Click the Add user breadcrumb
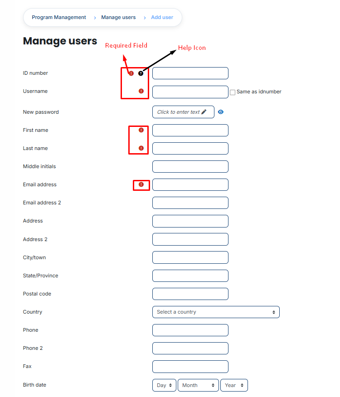 pyautogui.click(x=162, y=18)
